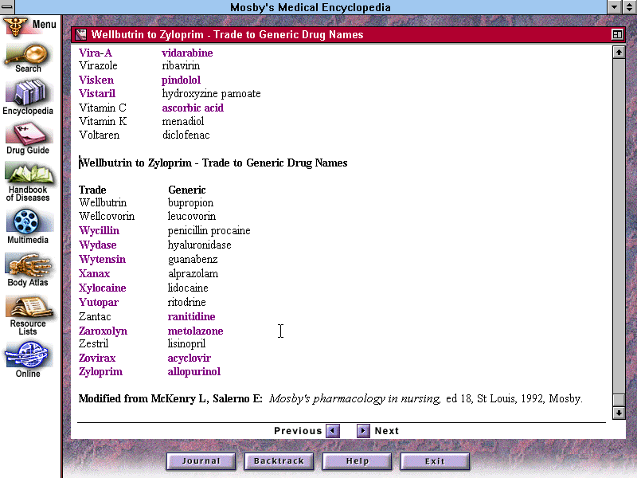The height and width of the screenshot is (478, 637).
Task: Open the Body Atlas skeleton hand
Action: [28, 270]
